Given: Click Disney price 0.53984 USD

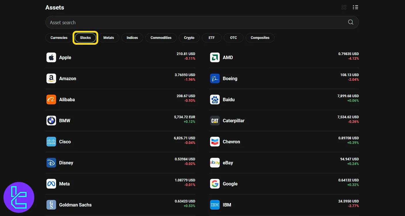Looking at the screenshot, I should (x=185, y=159).
